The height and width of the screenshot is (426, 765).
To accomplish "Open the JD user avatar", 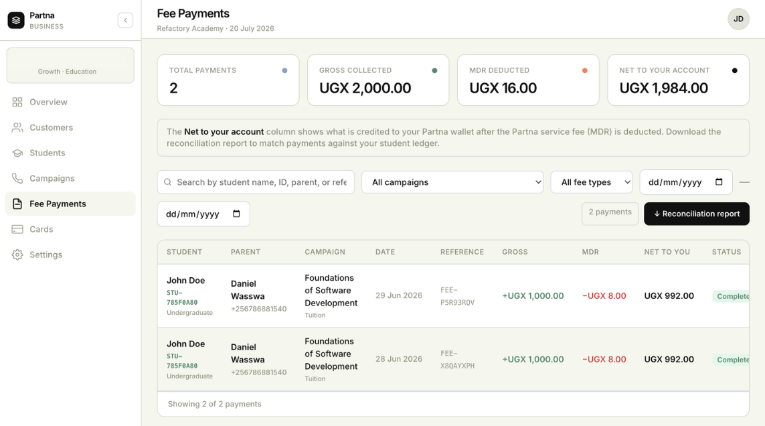I will point(738,19).
